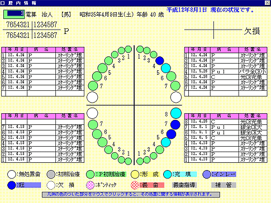Select the 12.5.26 Pul record row
Screen dimensions: 271x203
[x=226, y=71]
